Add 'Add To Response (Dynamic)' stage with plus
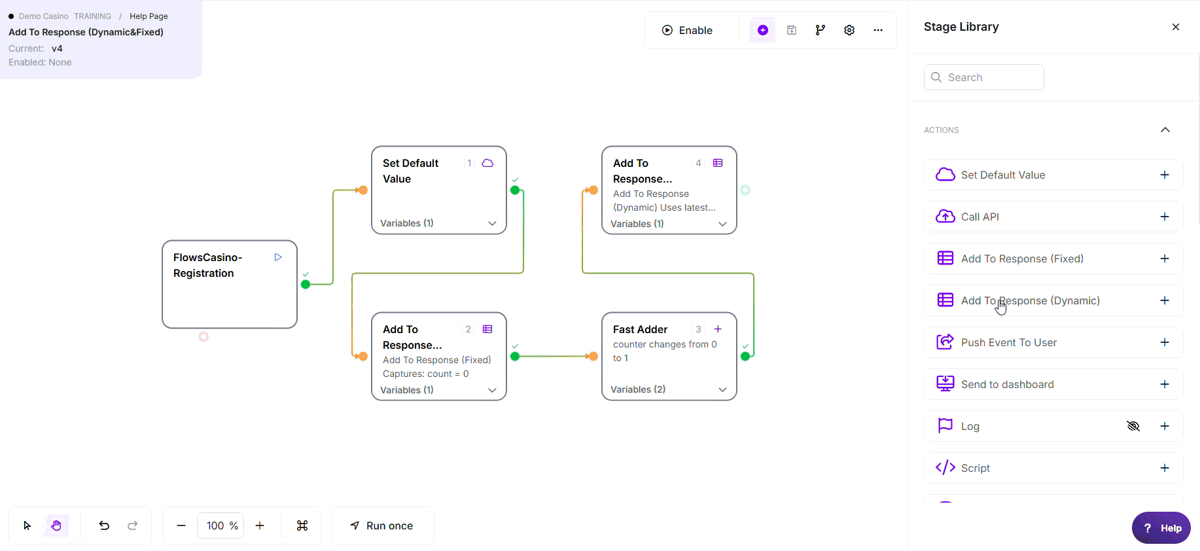 [x=1165, y=300]
